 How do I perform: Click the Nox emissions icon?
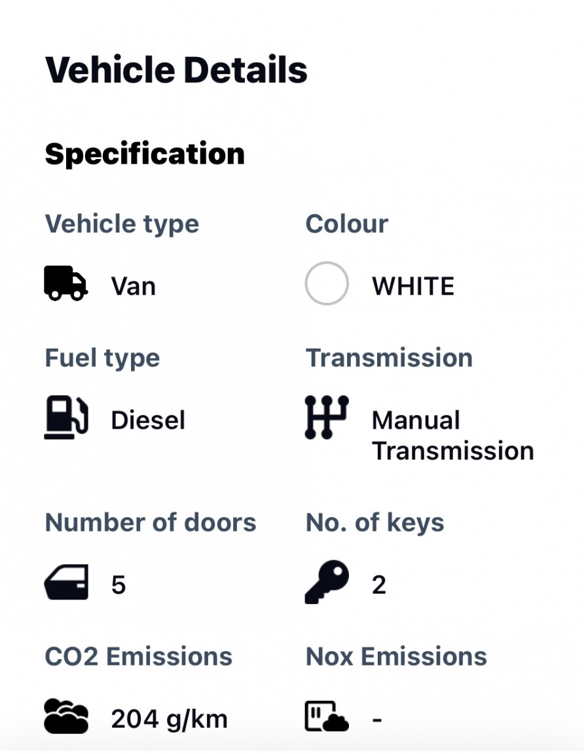click(327, 716)
